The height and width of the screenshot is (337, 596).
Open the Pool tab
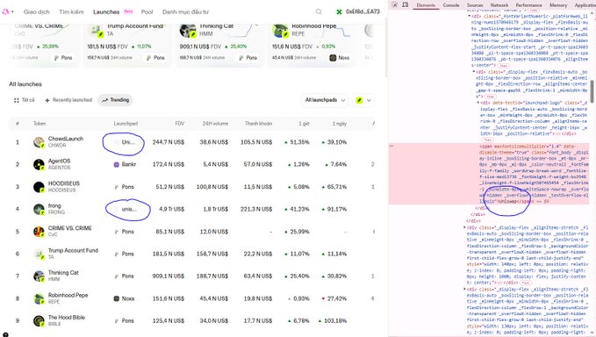(147, 11)
